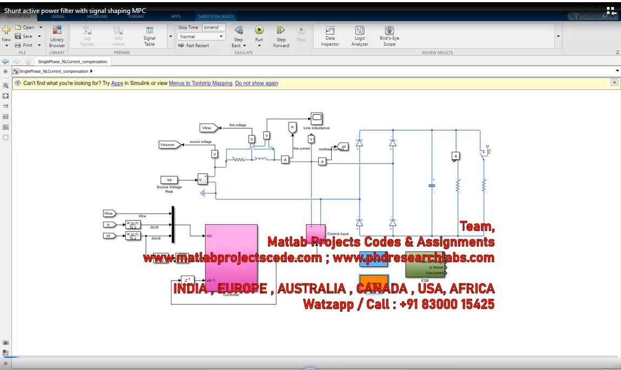Click the Menus to Toolstrip Mapping link

tap(200, 83)
